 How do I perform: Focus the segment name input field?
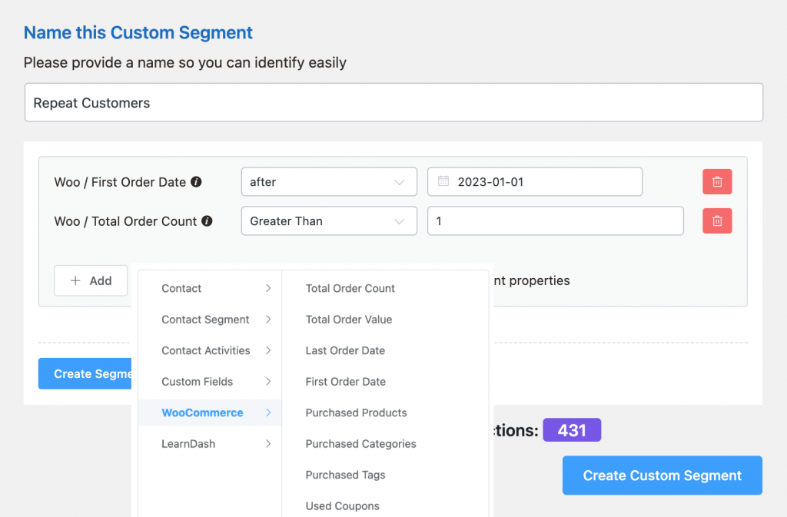[394, 102]
